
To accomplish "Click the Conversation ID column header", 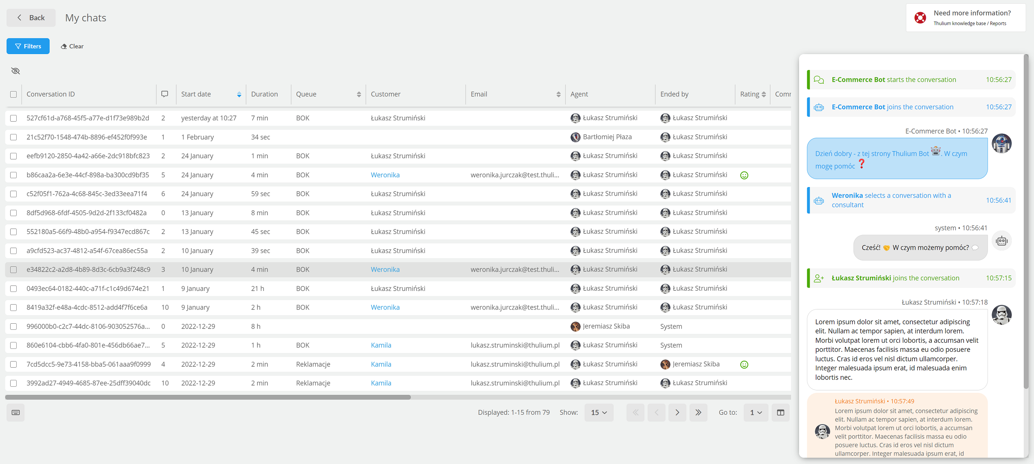I will point(51,94).
